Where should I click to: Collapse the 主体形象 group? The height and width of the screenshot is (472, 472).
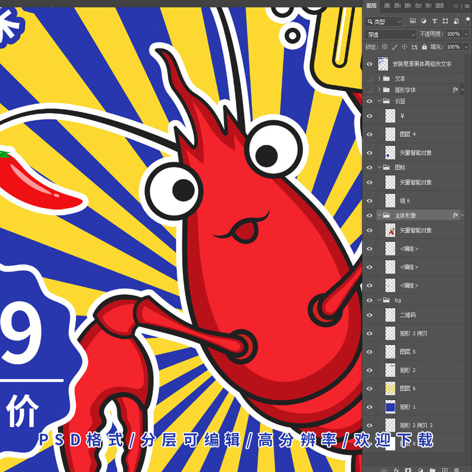click(379, 215)
